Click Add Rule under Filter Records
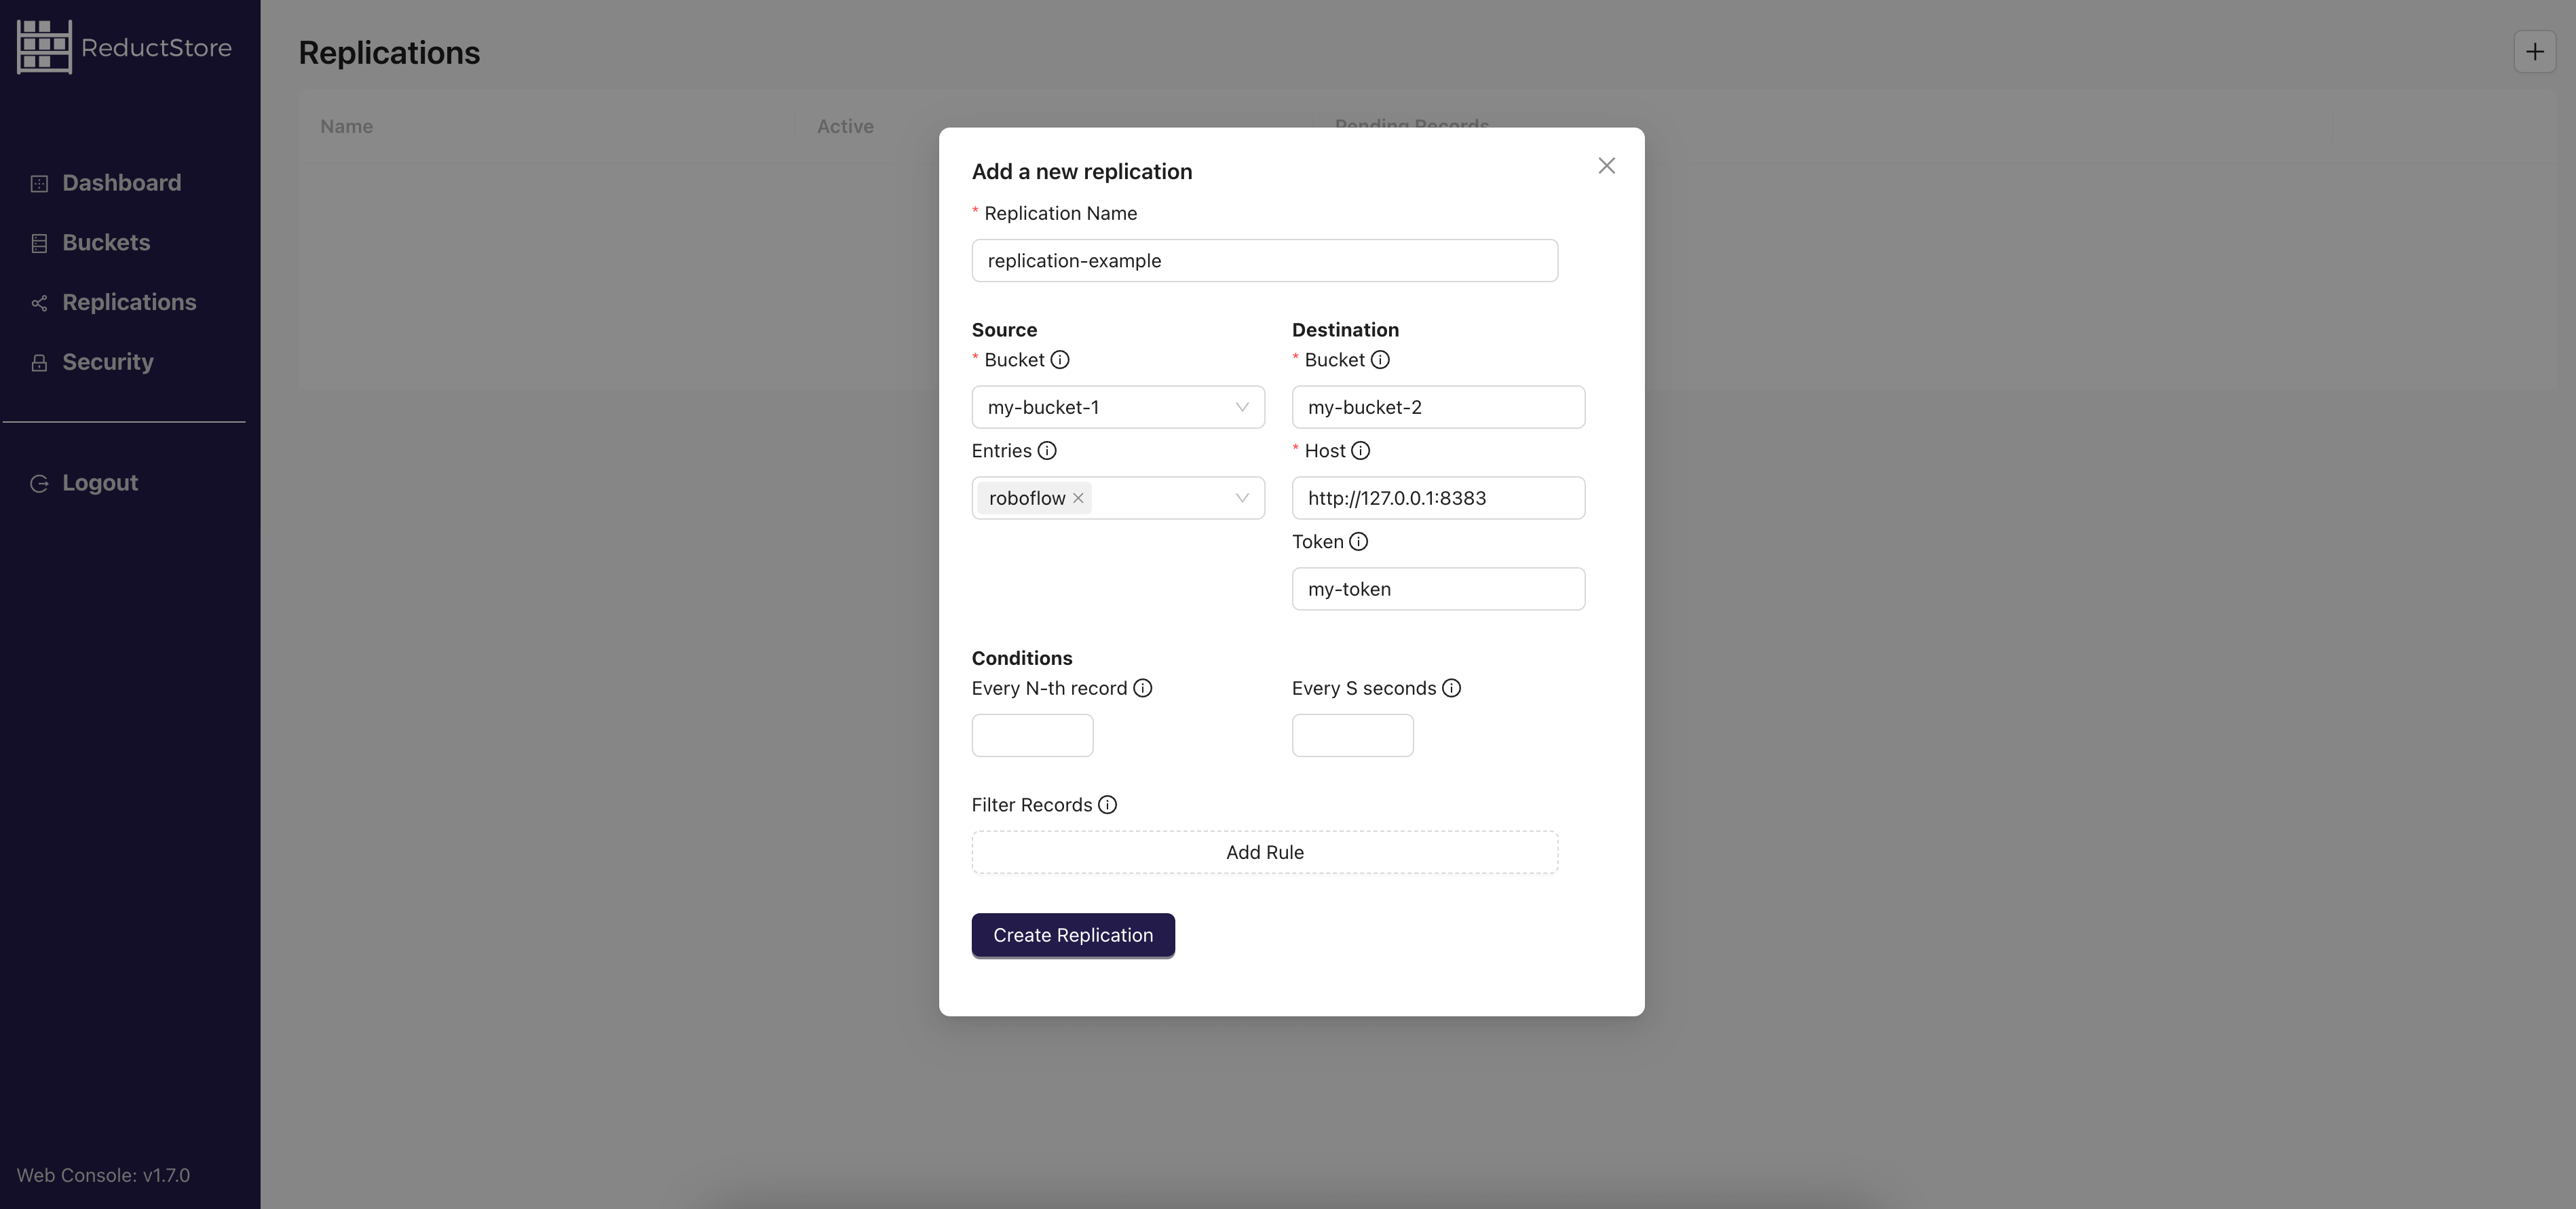 click(1264, 852)
